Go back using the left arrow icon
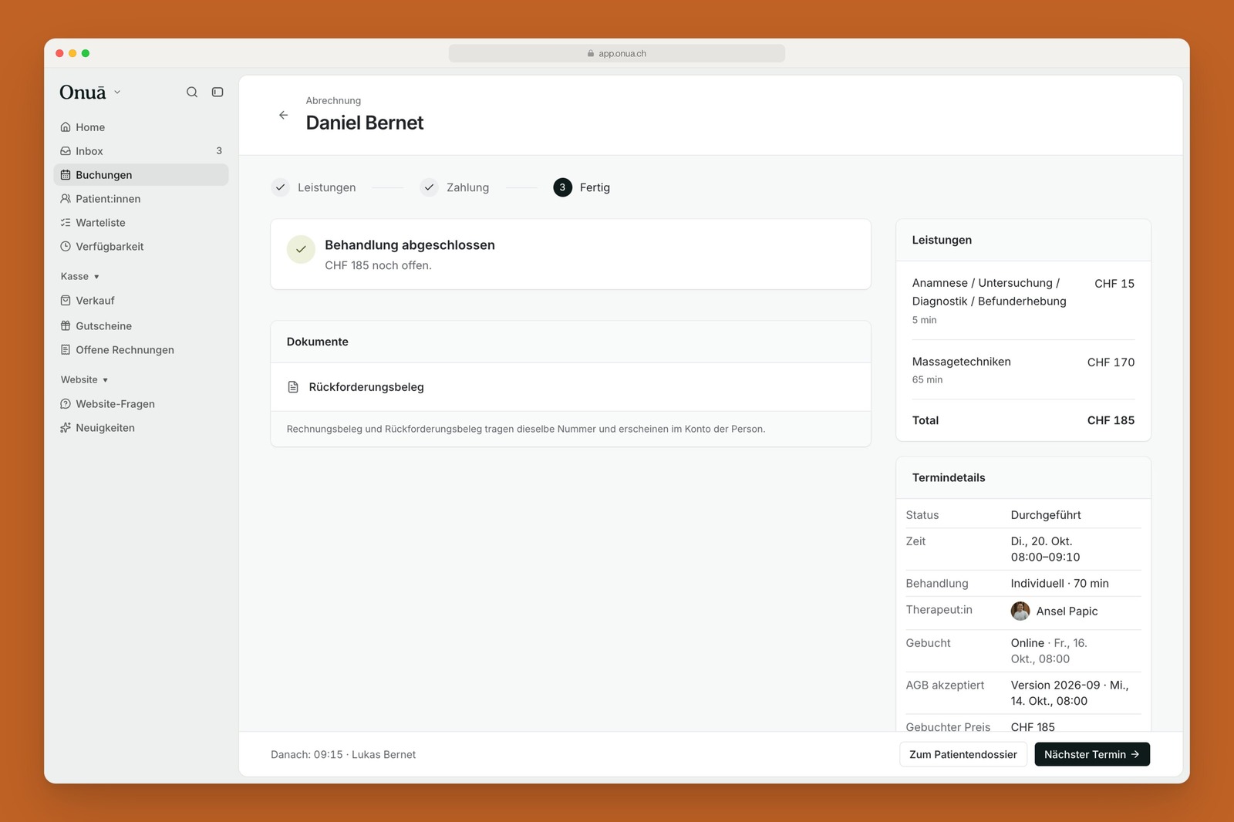Image resolution: width=1234 pixels, height=822 pixels. [x=283, y=115]
